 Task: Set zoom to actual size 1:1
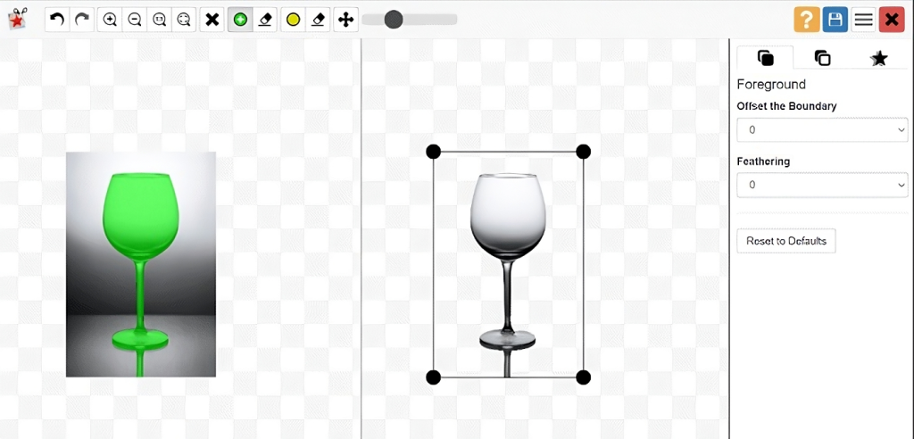[x=159, y=20]
